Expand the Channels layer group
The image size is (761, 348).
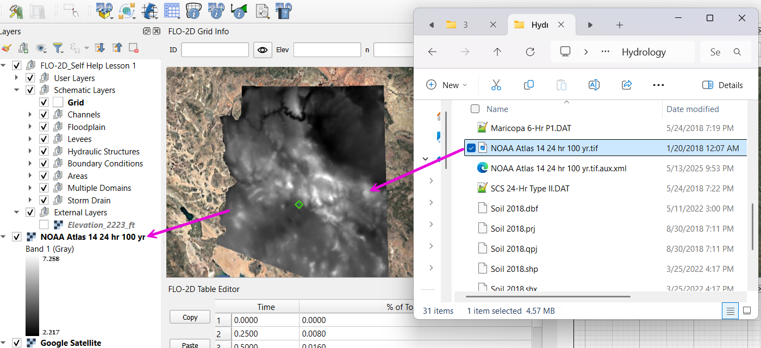click(x=30, y=115)
